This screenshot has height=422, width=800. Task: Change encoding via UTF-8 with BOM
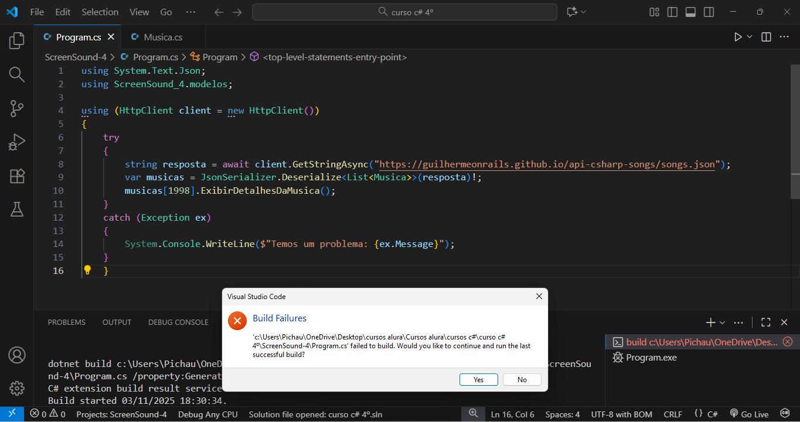pos(622,414)
